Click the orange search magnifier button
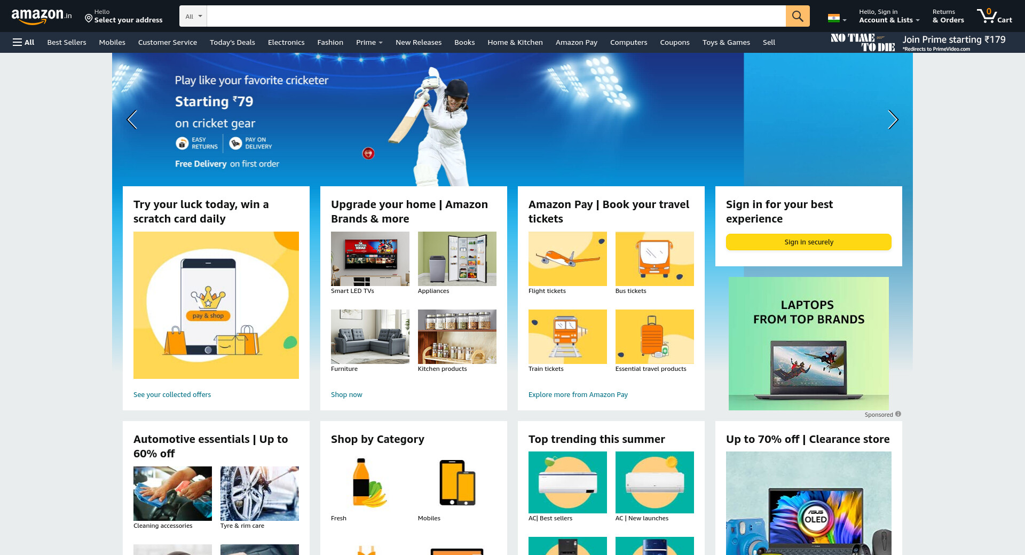Viewport: 1025px width, 555px height. point(797,16)
